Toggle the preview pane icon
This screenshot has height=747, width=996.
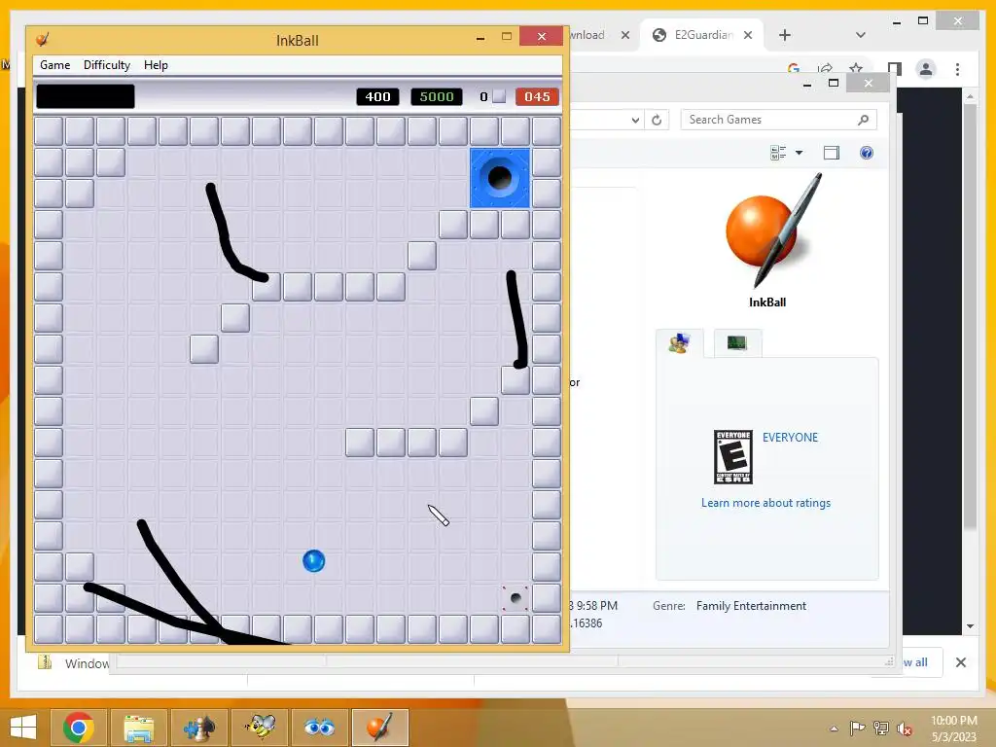832,153
